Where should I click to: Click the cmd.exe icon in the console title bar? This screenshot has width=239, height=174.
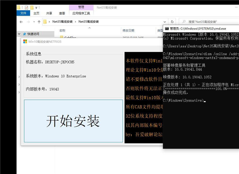click(x=167, y=28)
